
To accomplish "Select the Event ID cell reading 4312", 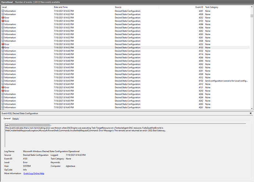I will click(201, 84).
